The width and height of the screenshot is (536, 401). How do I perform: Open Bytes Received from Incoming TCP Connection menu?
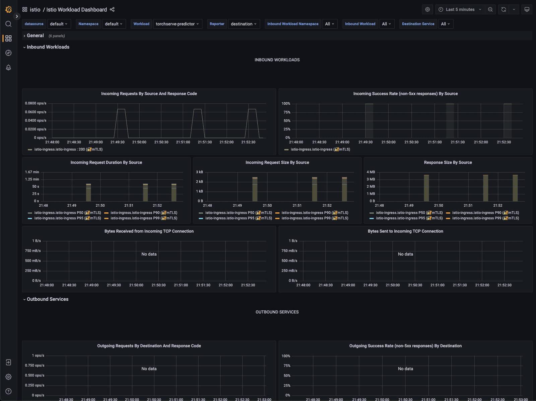[x=149, y=231]
